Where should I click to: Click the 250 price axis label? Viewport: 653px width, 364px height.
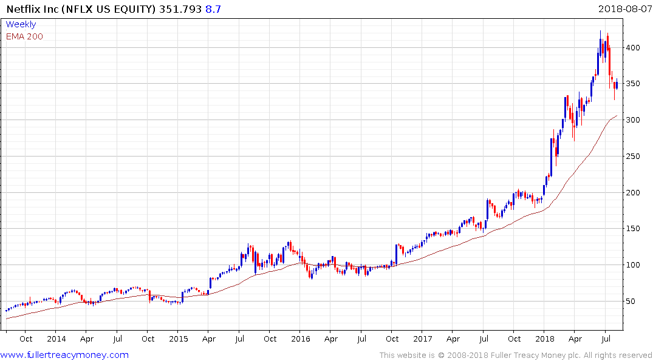pos(633,157)
